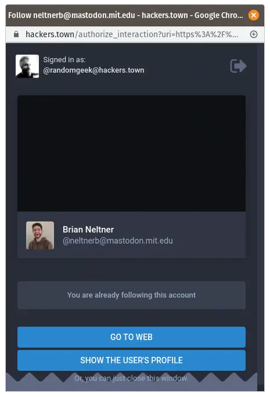Click the padlock icon in the address bar
The width and height of the screenshot is (270, 397).
click(16, 34)
